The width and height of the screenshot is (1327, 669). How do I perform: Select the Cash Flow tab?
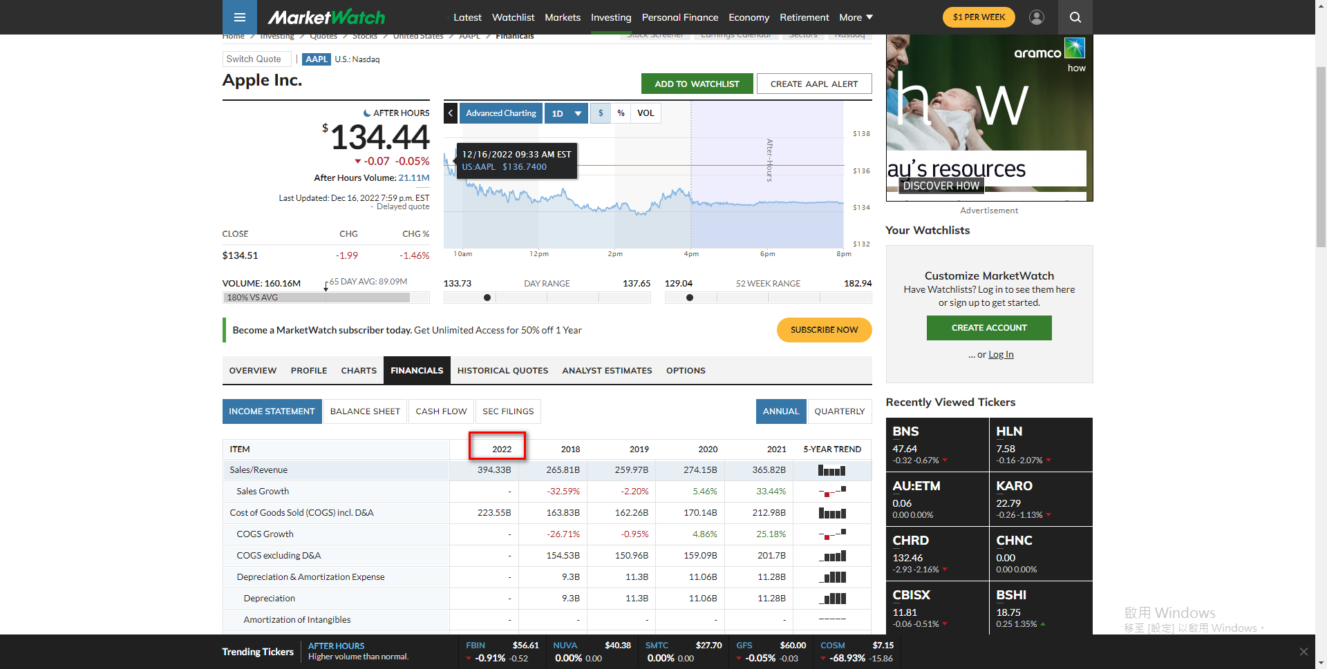[441, 411]
